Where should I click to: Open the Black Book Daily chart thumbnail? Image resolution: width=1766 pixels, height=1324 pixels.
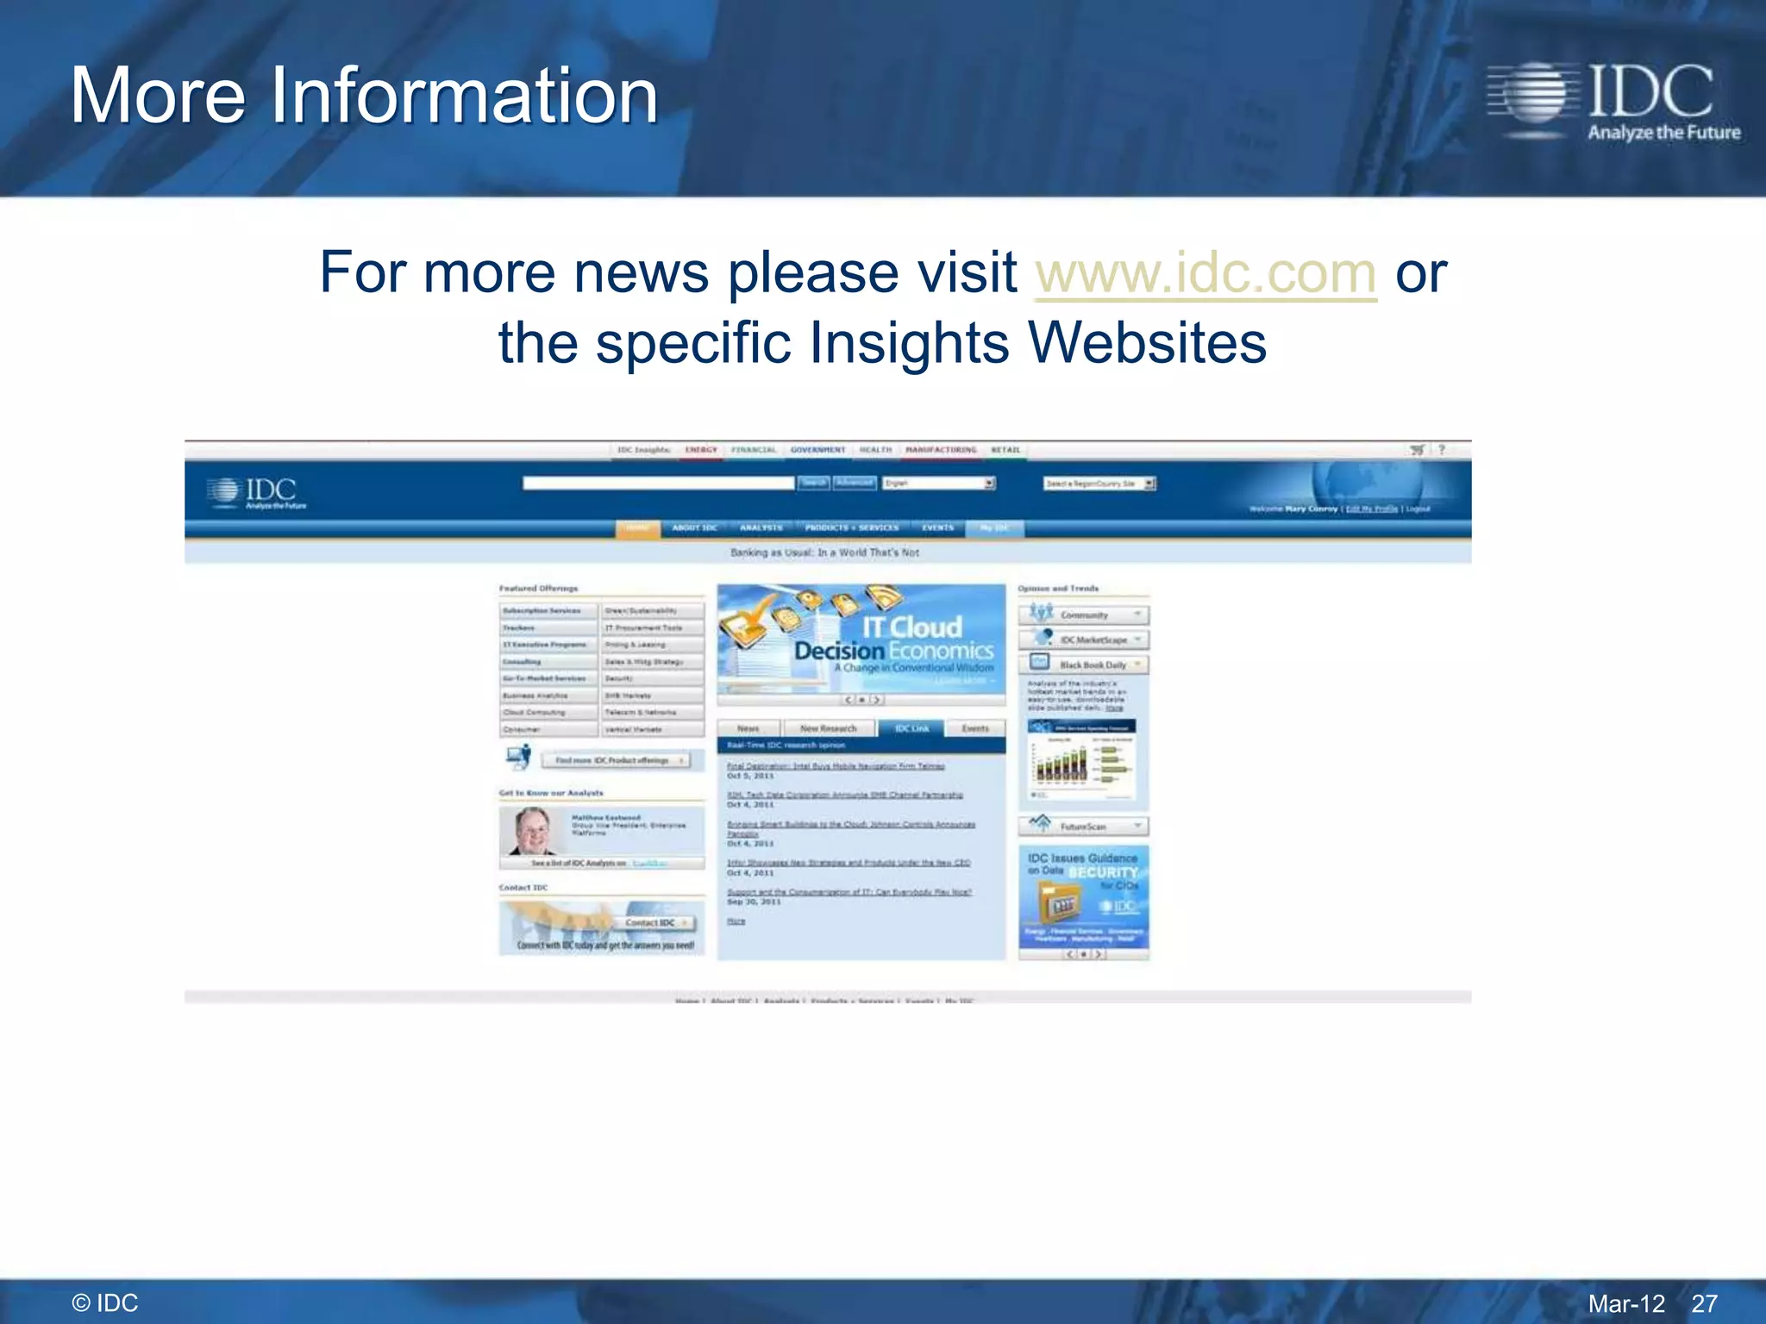[x=1082, y=760]
